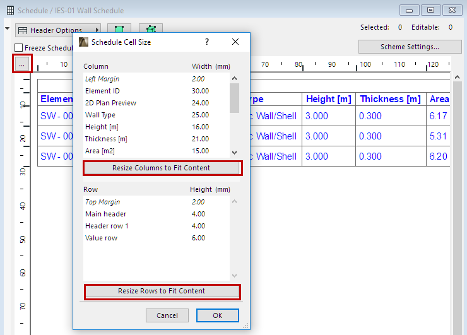Click the 30.00 width value for Element ID
The width and height of the screenshot is (467, 335).
pos(200,91)
